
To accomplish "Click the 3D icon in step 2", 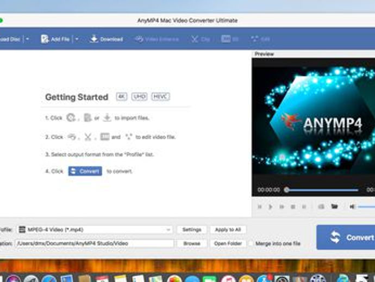I will (x=105, y=137).
